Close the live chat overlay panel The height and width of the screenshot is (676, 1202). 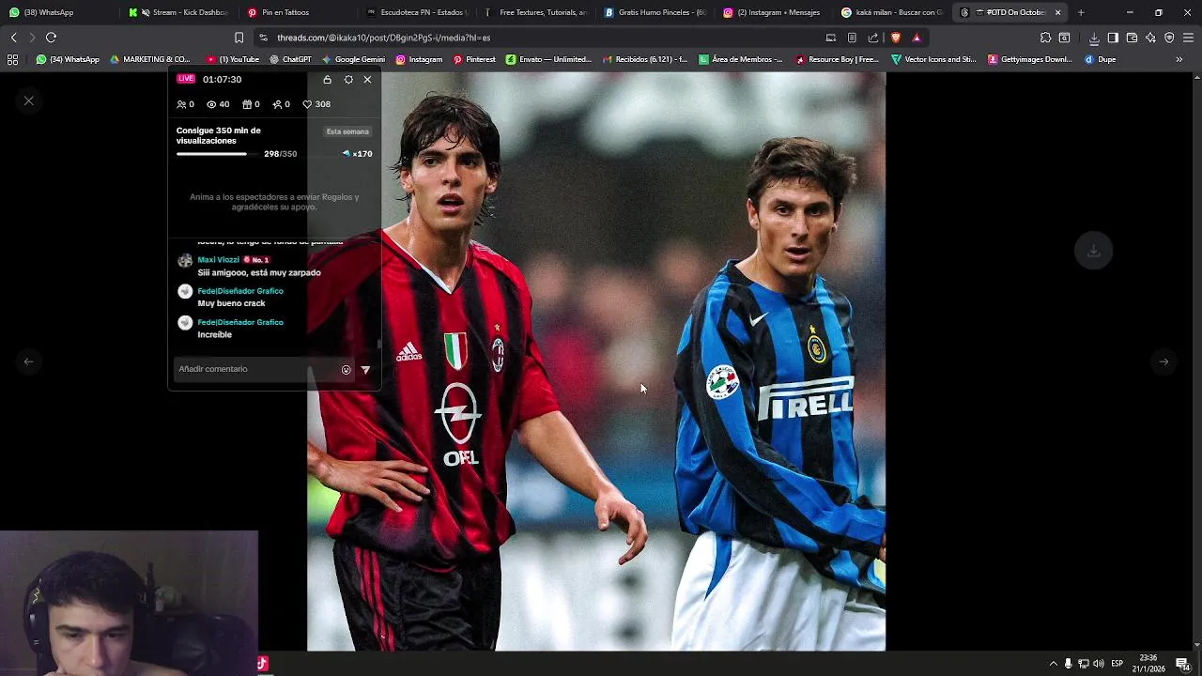[367, 80]
